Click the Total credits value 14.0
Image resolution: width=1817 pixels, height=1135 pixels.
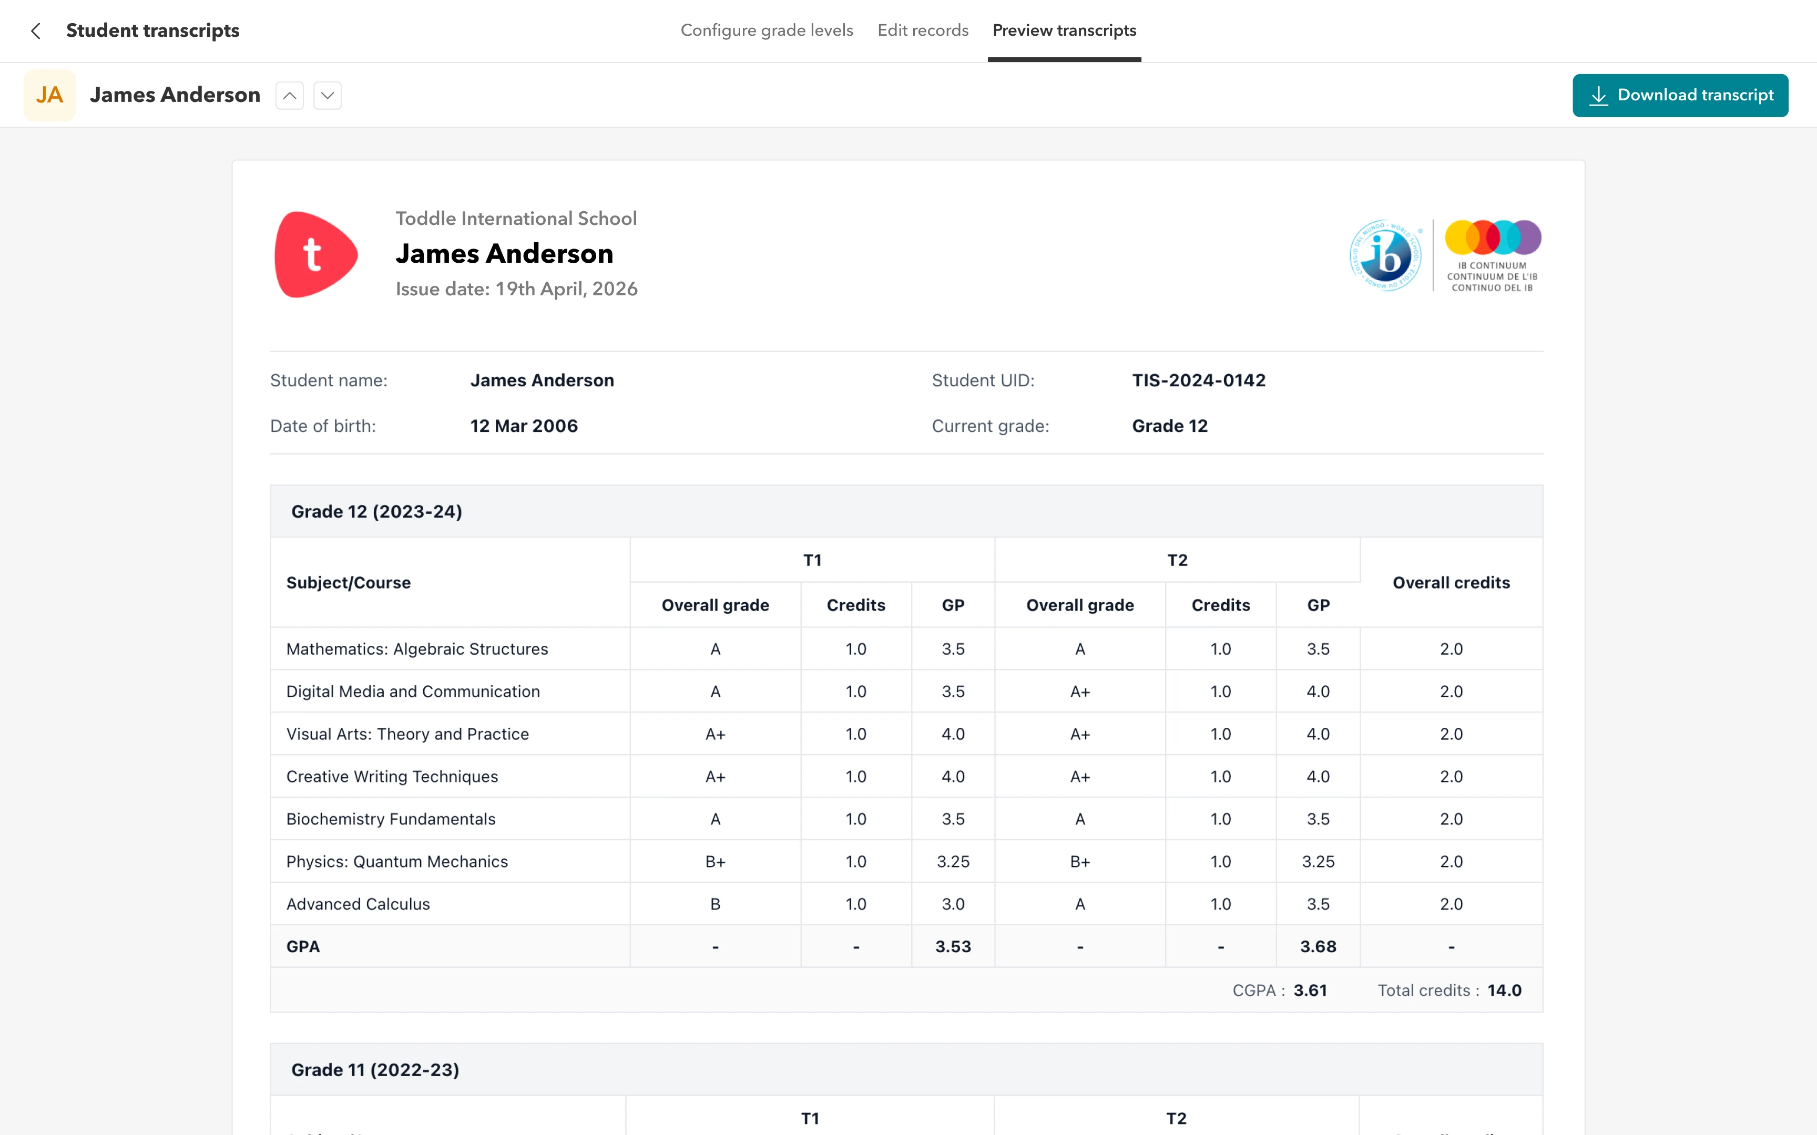coord(1505,991)
